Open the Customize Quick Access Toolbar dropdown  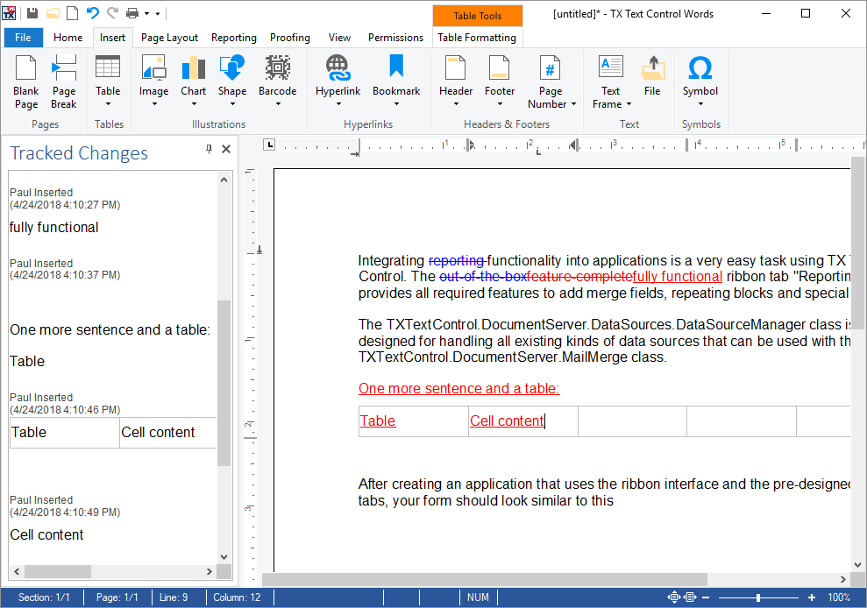(x=158, y=13)
